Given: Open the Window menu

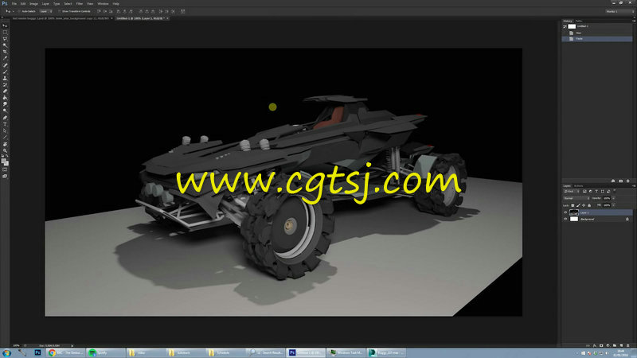Looking at the screenshot, I should 103,4.
